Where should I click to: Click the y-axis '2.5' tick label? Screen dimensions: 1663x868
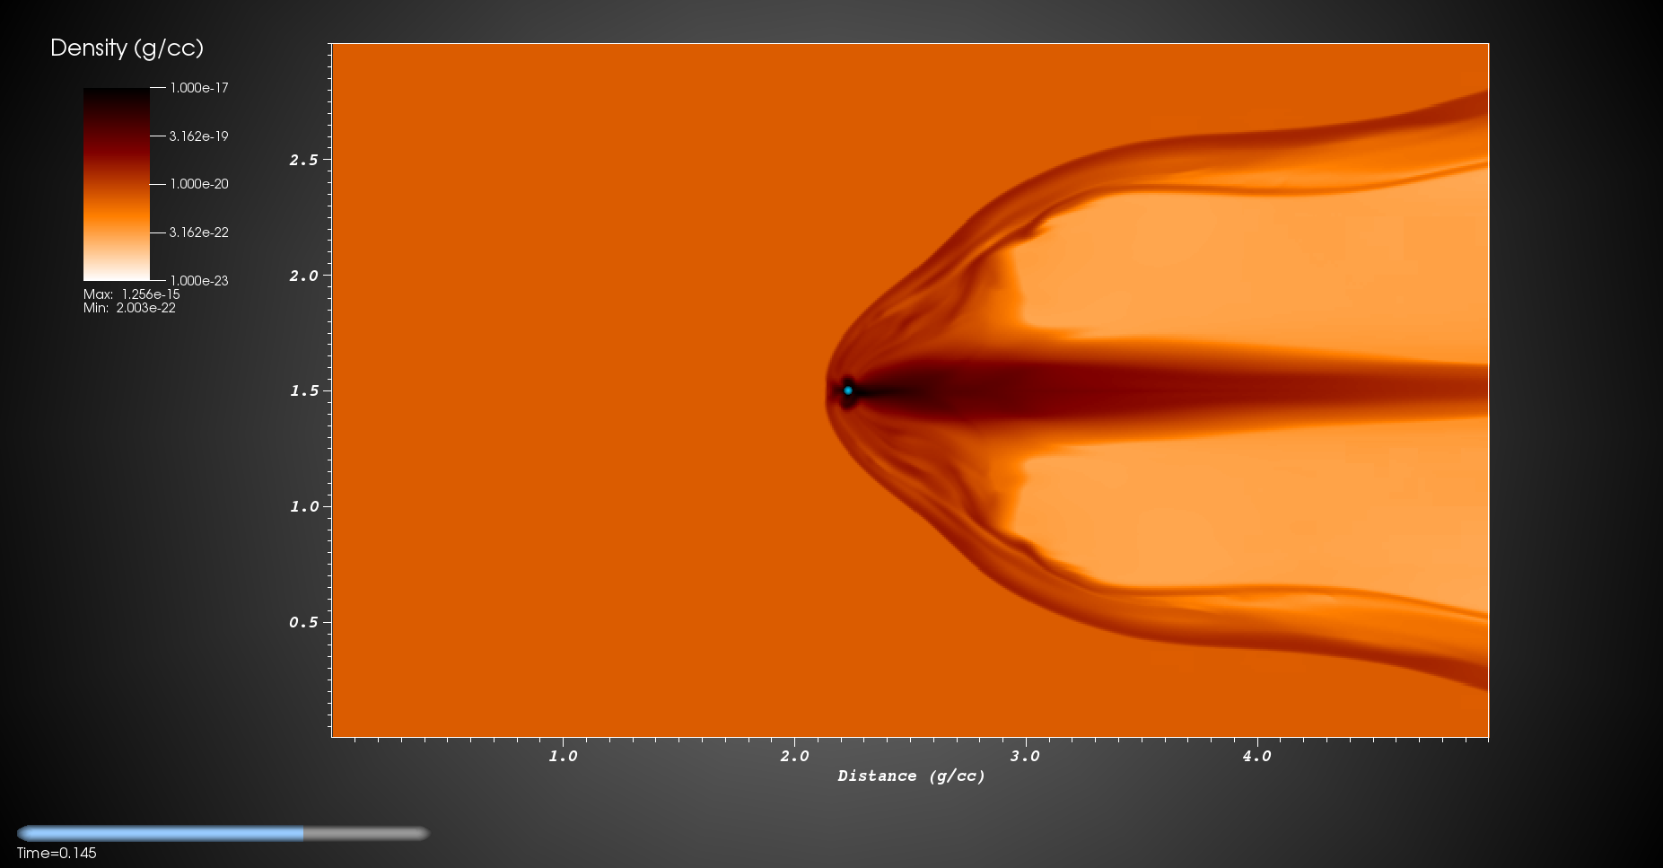tap(303, 160)
